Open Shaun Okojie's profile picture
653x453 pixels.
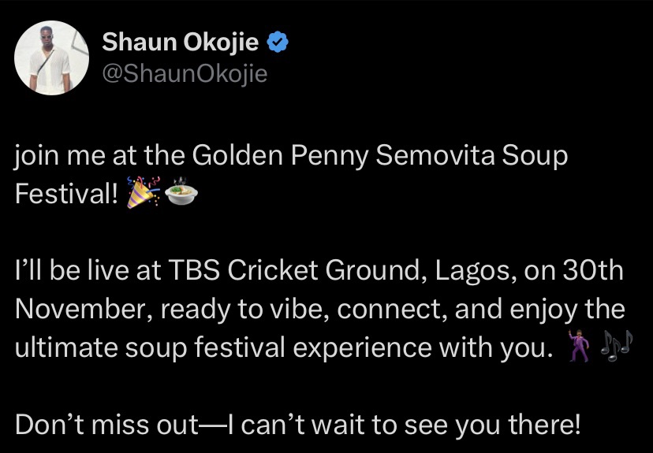51,58
